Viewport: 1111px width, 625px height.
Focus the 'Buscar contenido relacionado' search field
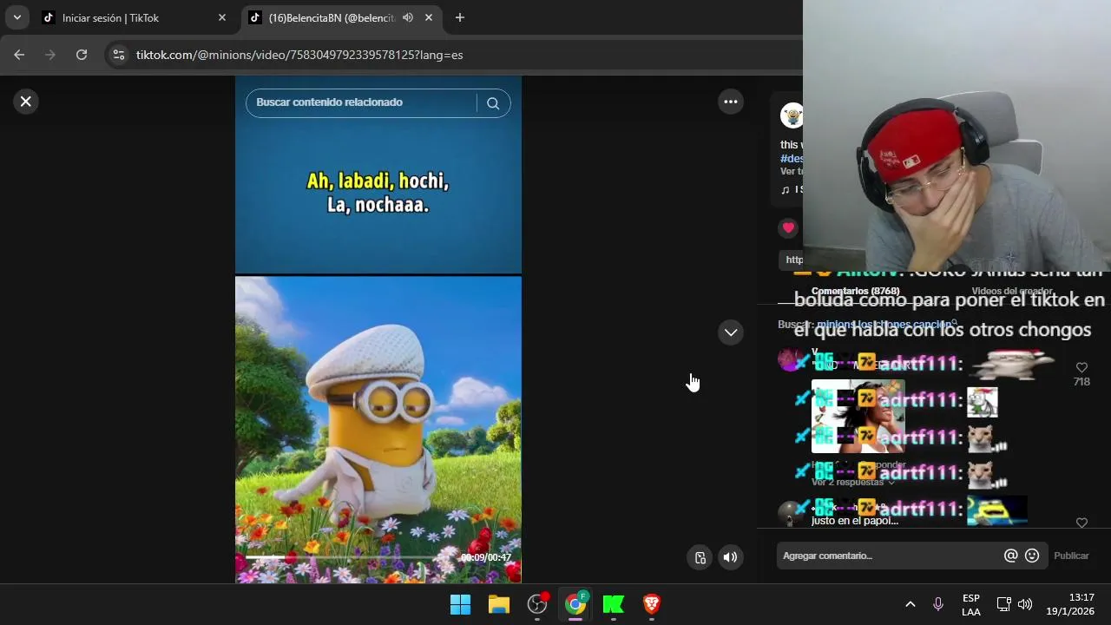click(361, 102)
